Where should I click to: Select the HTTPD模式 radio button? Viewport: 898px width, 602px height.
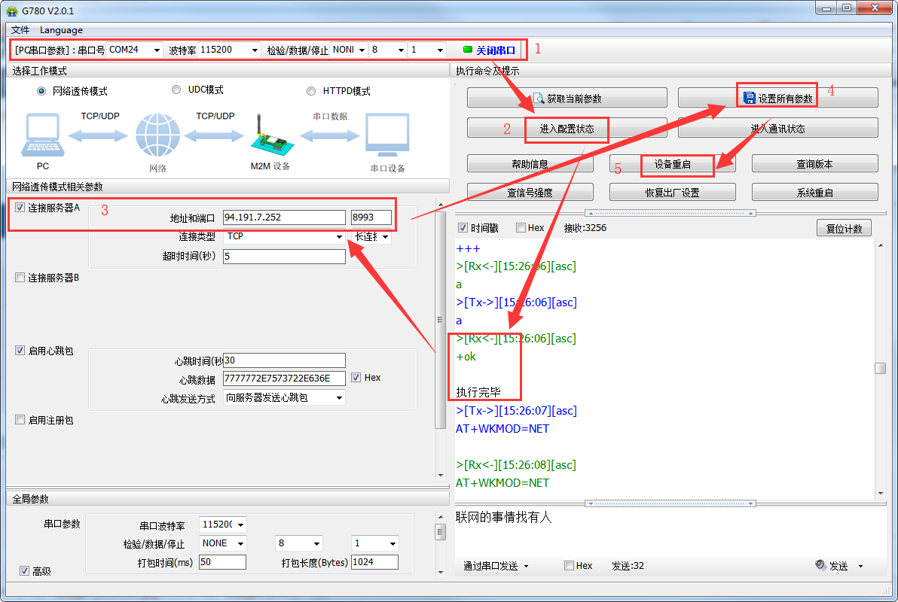(x=311, y=91)
